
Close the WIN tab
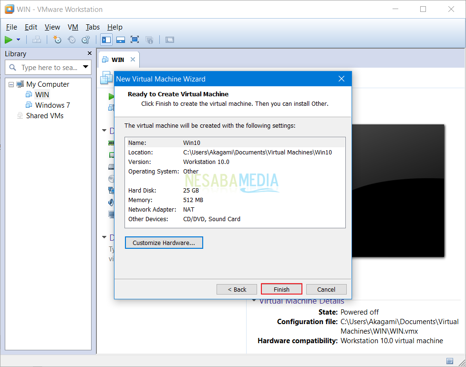pos(133,60)
